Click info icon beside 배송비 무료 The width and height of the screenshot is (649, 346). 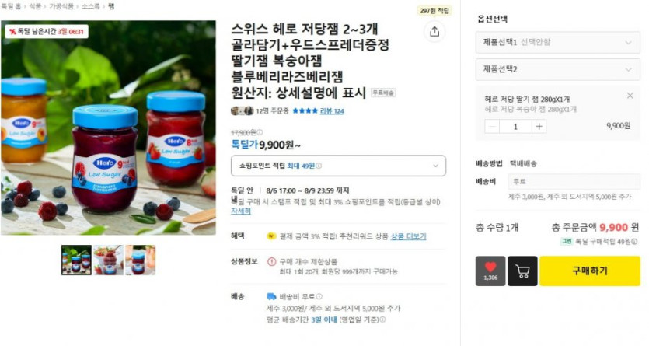[319, 297]
